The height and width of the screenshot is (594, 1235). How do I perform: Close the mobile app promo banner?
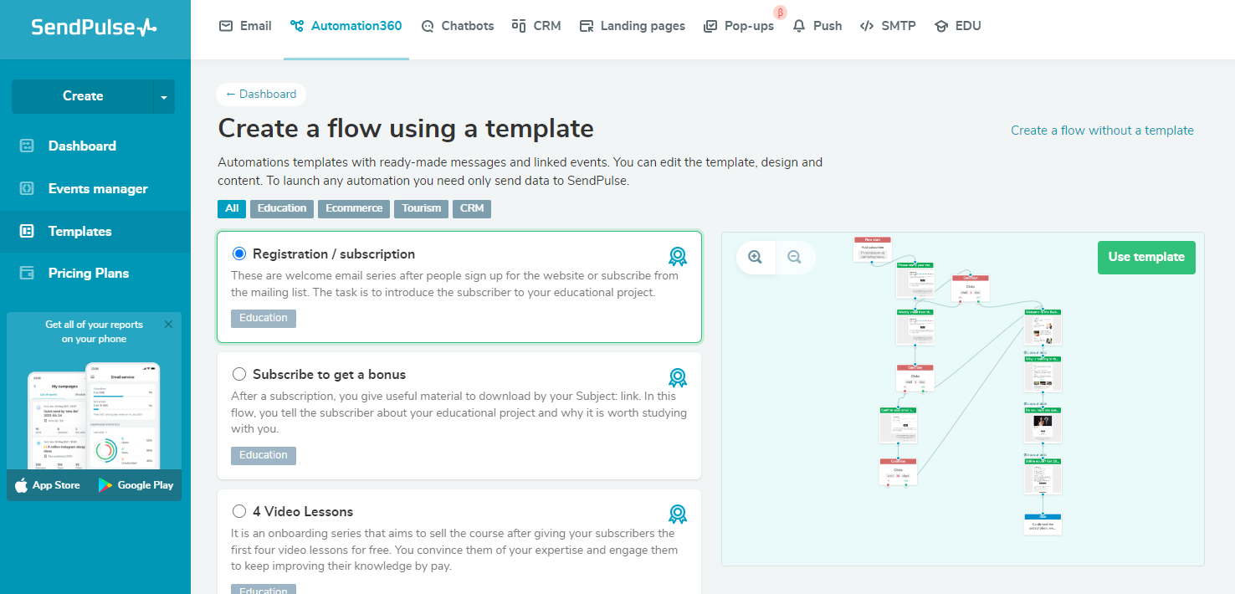point(168,325)
